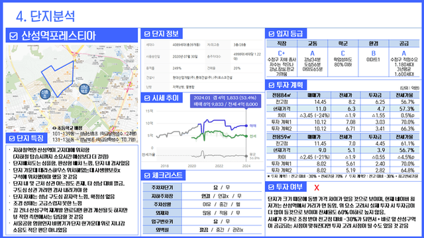Image resolution: width=424 pixels, height=238 pixels.
Task: Click the checkbox icon next to 시세 추이
Action: pyautogui.click(x=147, y=99)
